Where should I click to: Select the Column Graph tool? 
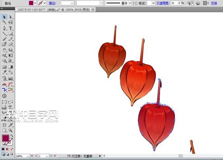click(x=10, y=79)
